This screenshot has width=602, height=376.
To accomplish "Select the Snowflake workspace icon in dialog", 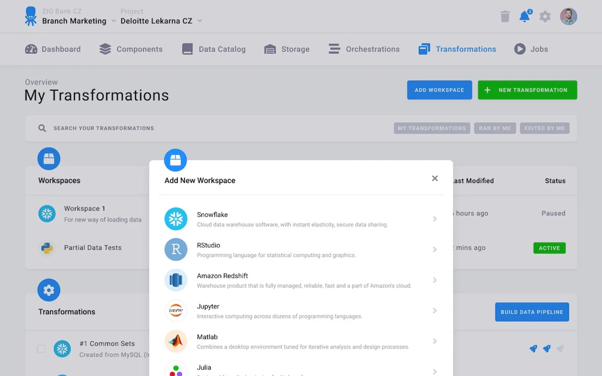I will (x=176, y=219).
